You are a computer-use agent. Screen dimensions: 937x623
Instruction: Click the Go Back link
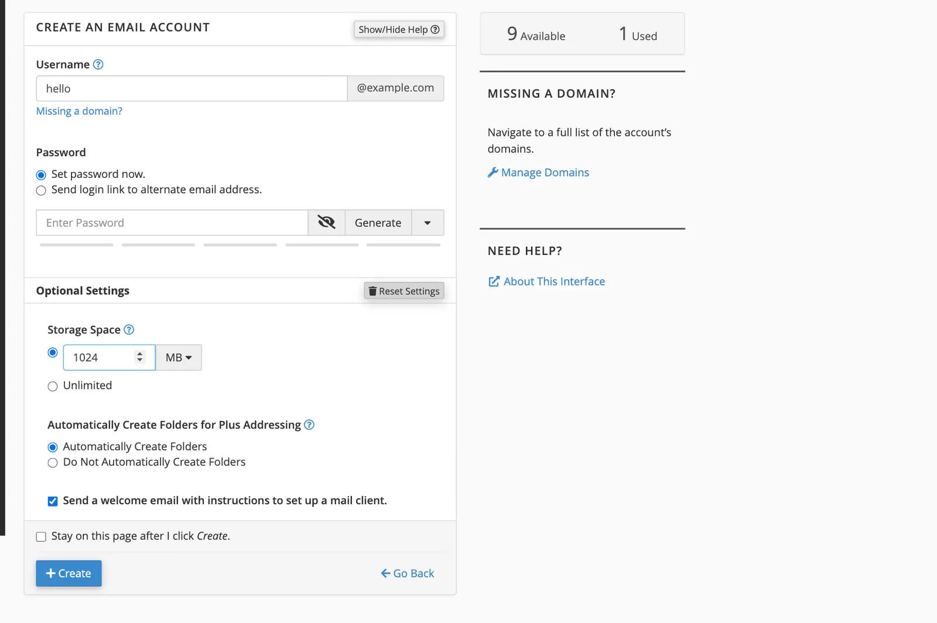coord(408,573)
